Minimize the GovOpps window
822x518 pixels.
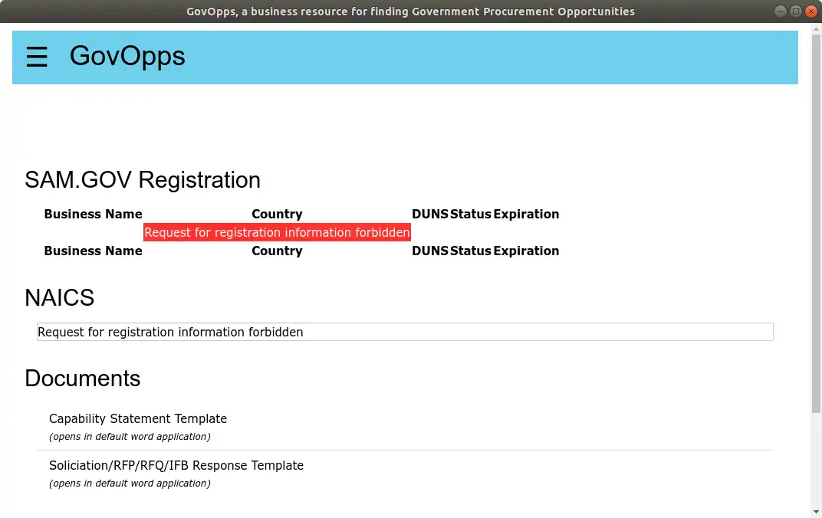pos(781,11)
